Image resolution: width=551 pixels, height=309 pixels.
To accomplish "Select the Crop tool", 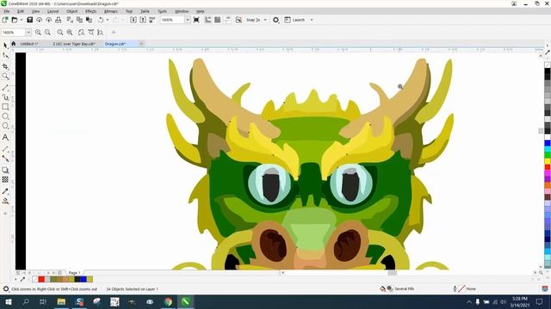I will [x=5, y=66].
